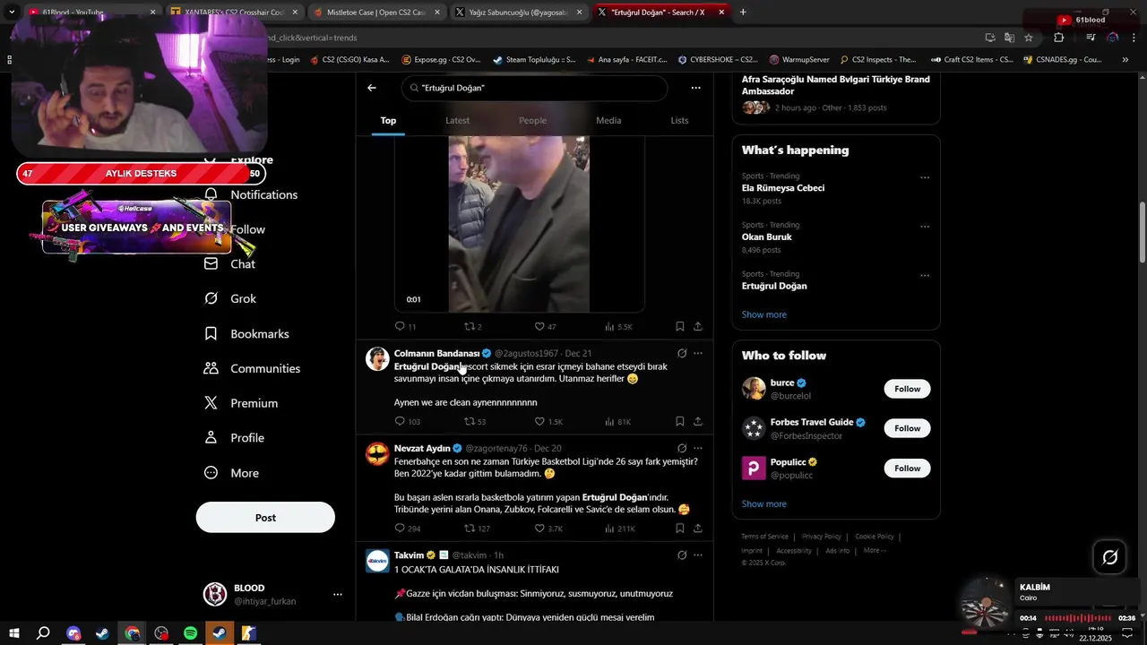1147x645 pixels.
Task: Follow Forbes Travel Guide
Action: (907, 428)
